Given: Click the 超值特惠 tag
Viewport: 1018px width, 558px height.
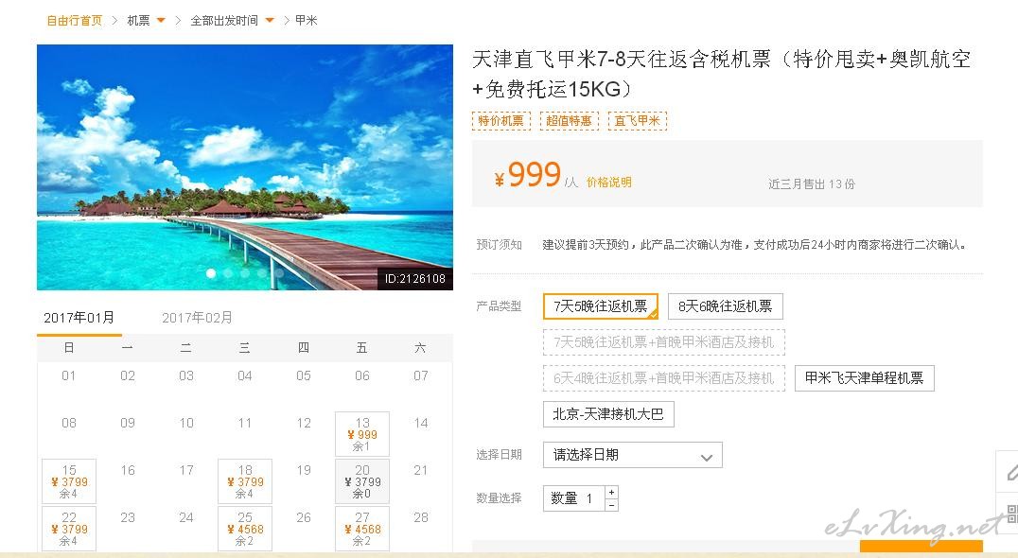Looking at the screenshot, I should pos(570,121).
